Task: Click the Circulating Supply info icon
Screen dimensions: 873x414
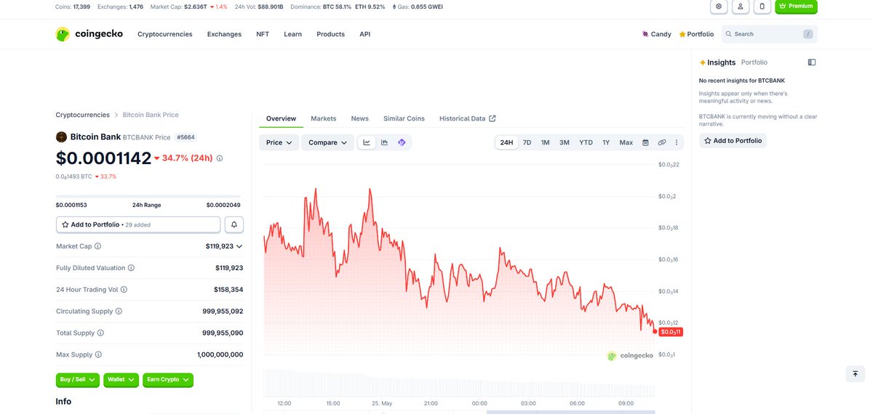Action: click(x=119, y=311)
